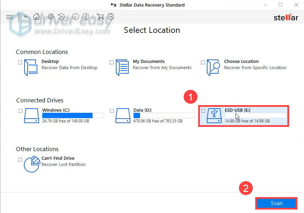Click Windows (C:) usage bar
This screenshot has height=213, width=304.
click(x=73, y=115)
